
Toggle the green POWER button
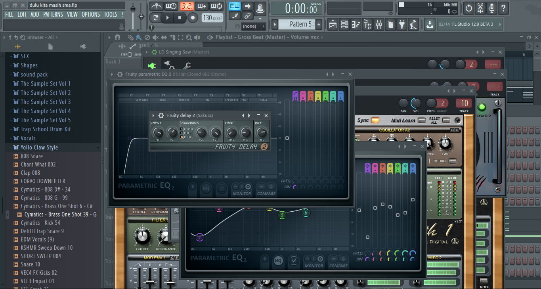click(x=482, y=107)
